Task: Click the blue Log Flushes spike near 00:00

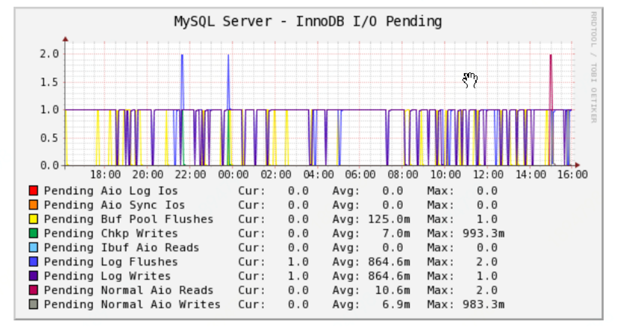Action: click(228, 81)
